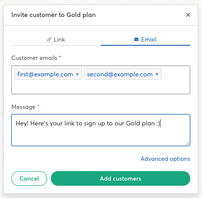Click the Invite customer to Gold plan title

pos(54,15)
